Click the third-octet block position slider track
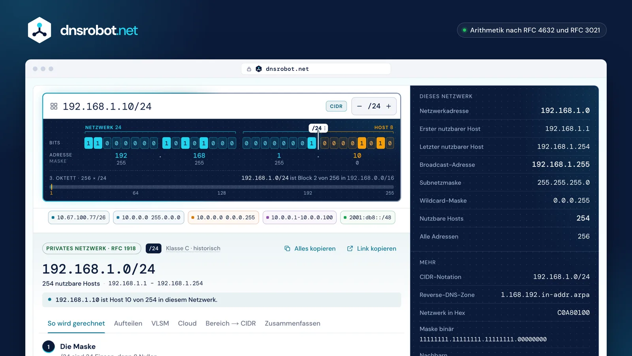 (x=222, y=187)
